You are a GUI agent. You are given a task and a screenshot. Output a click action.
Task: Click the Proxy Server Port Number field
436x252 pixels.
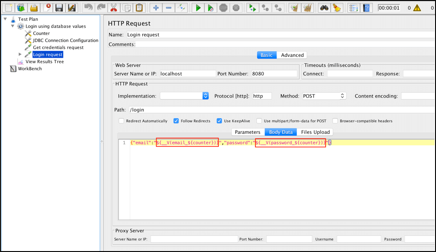(x=289, y=239)
